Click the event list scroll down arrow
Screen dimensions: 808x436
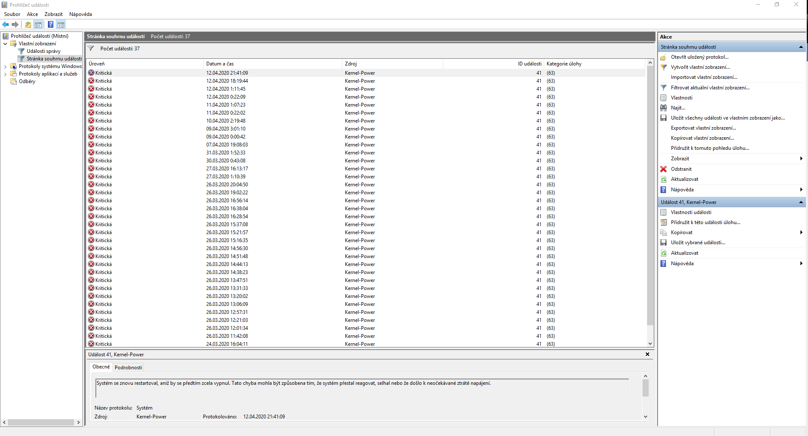(x=650, y=344)
